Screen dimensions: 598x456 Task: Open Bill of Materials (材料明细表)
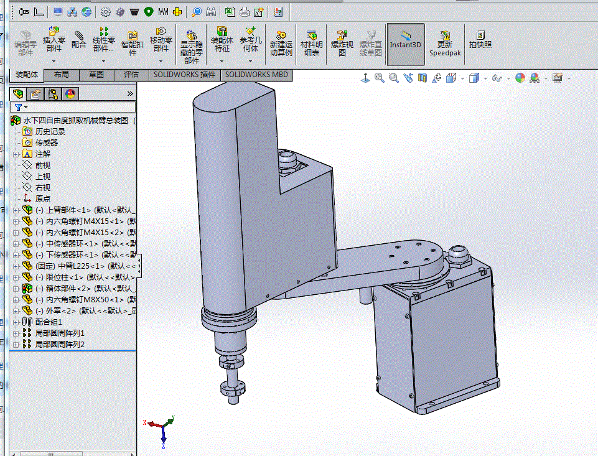click(312, 44)
